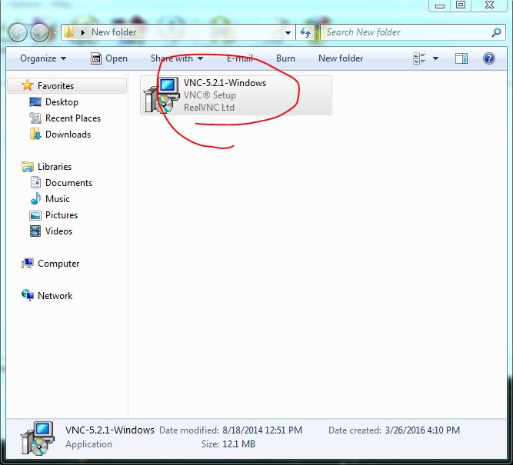Select Network in the navigation pane
Viewport: 513px width, 465px height.
pyautogui.click(x=55, y=296)
